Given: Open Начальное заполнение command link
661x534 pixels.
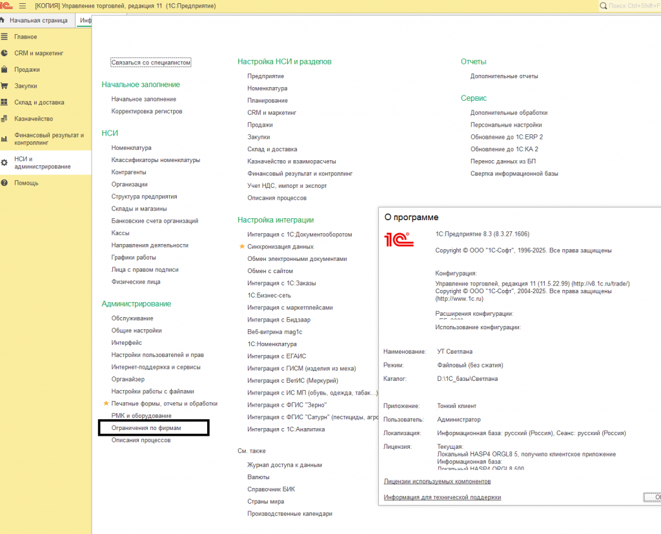Looking at the screenshot, I should tap(144, 99).
